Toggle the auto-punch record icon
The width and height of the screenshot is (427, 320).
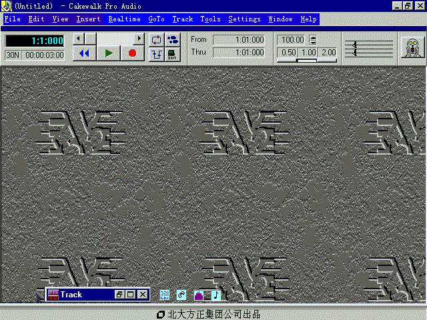click(157, 54)
